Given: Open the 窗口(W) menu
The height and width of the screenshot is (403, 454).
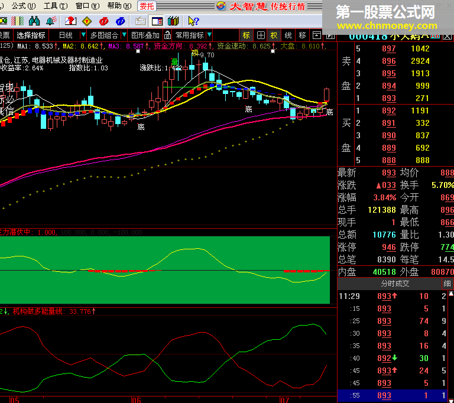Looking at the screenshot, I should coord(87,6).
